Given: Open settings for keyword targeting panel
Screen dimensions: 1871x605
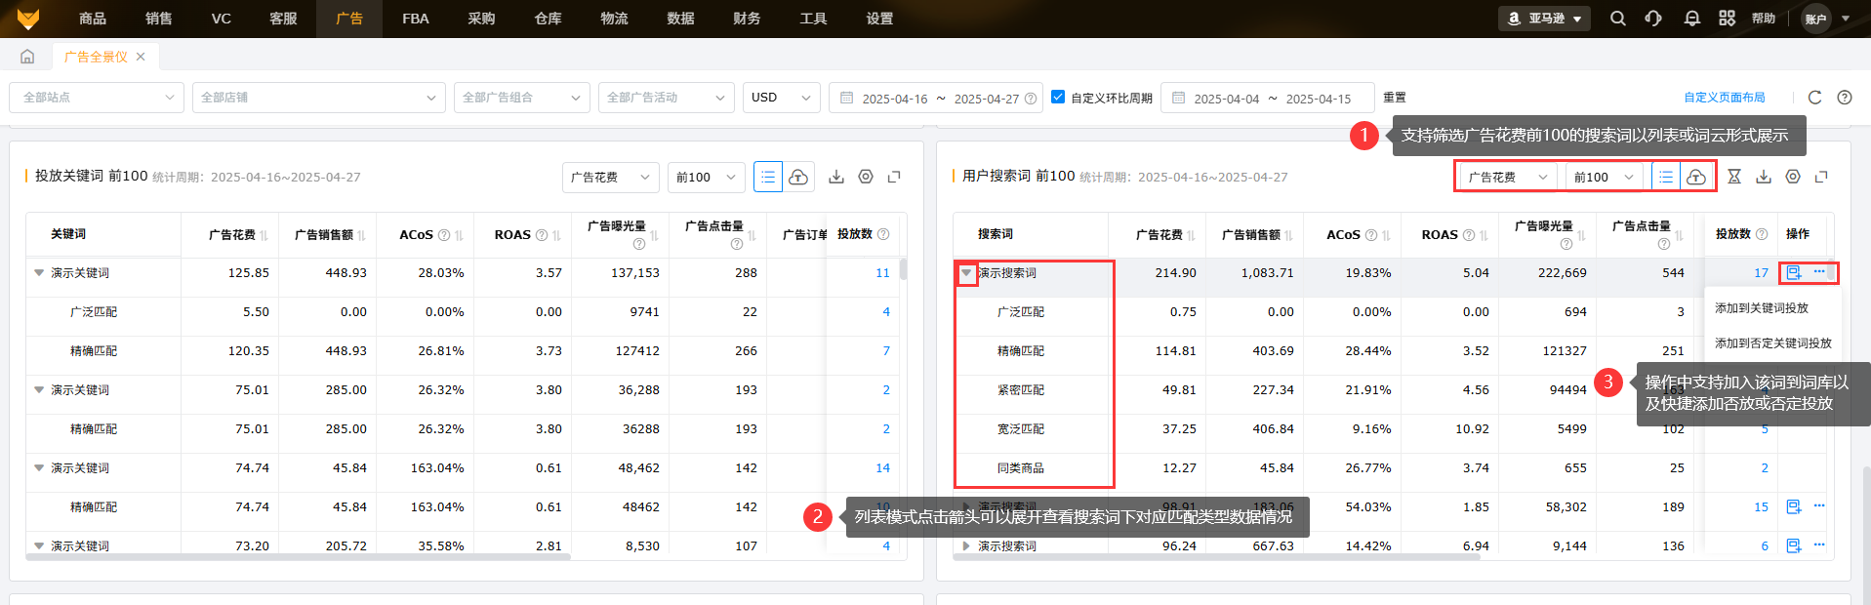Looking at the screenshot, I should 866,177.
